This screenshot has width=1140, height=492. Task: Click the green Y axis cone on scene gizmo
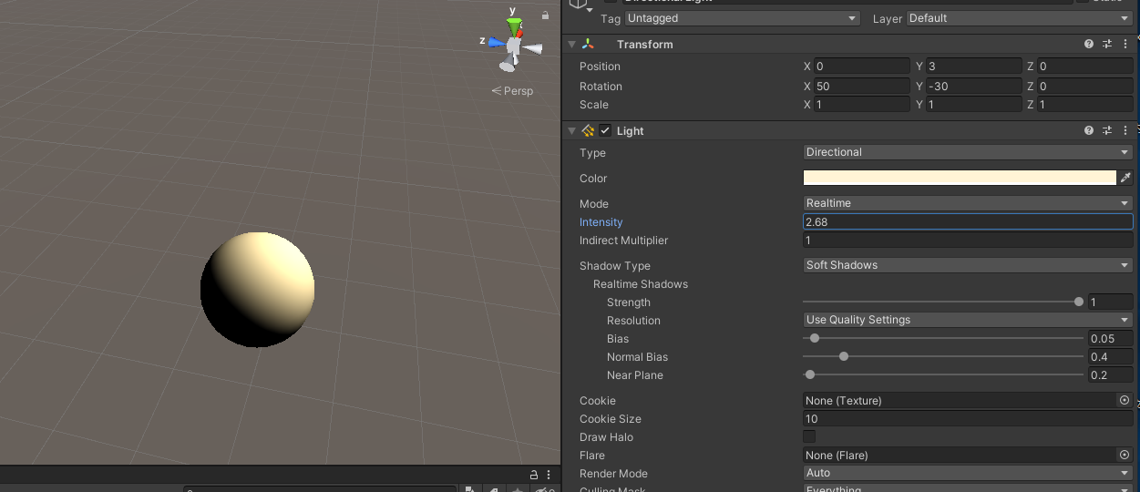pyautogui.click(x=514, y=25)
